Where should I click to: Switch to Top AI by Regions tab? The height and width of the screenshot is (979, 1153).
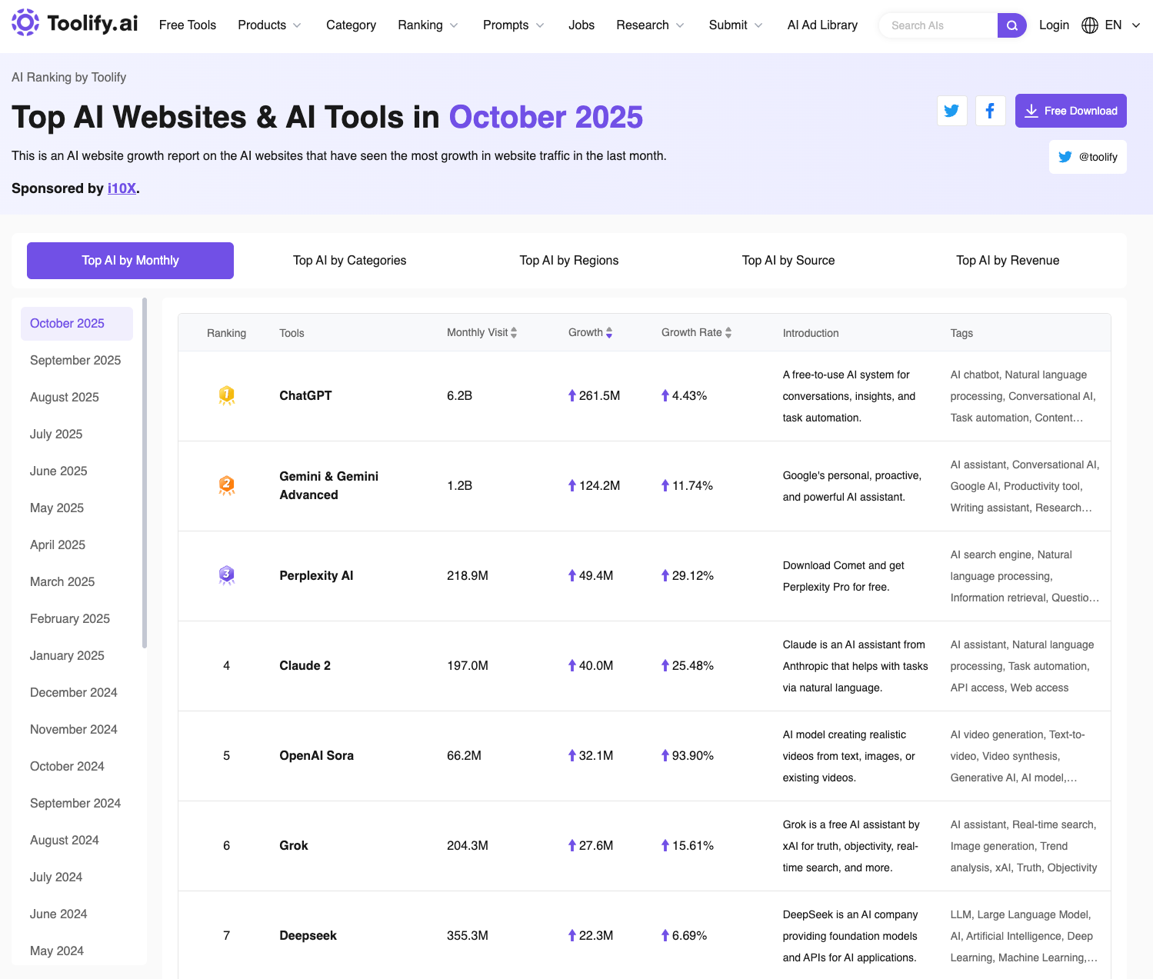click(x=569, y=261)
